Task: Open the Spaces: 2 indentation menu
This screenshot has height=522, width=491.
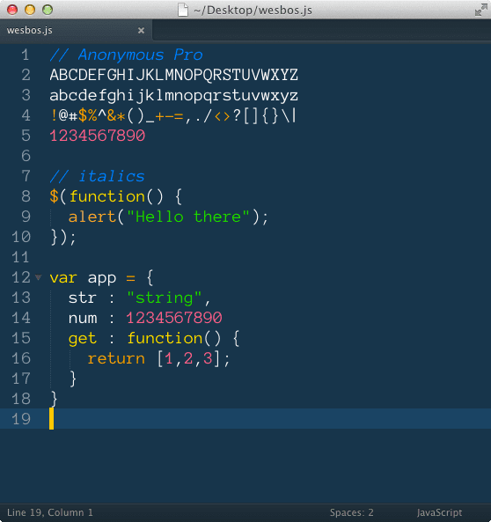Action: 351,512
